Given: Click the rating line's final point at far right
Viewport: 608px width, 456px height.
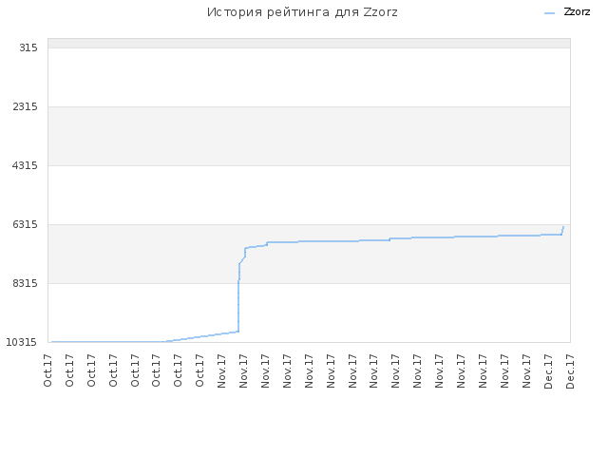Looking at the screenshot, I should [x=563, y=227].
